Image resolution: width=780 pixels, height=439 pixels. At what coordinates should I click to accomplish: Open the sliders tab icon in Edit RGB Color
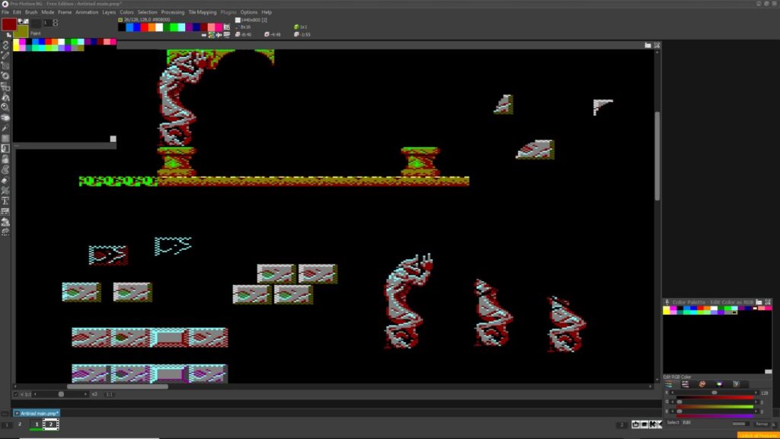tap(669, 384)
